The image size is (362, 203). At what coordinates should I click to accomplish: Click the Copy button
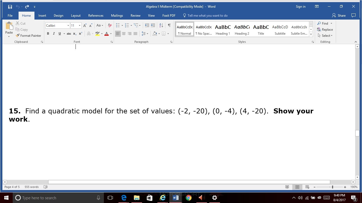(x=22, y=30)
